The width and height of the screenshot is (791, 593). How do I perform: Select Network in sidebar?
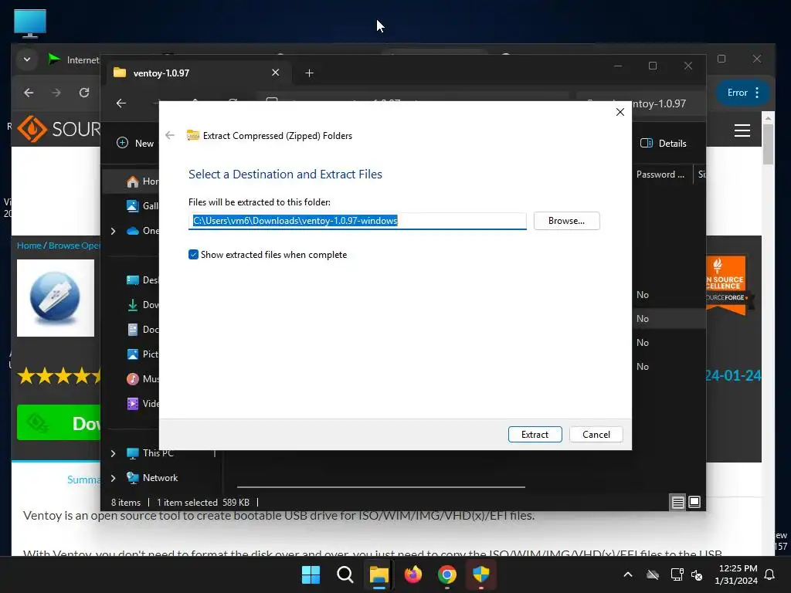point(152,478)
